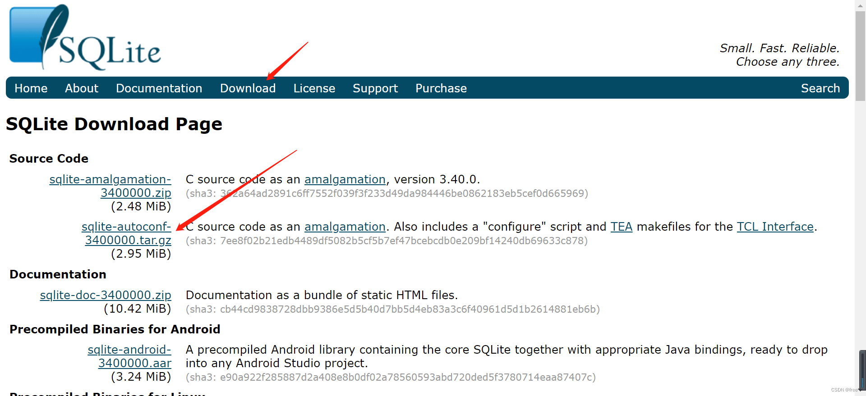This screenshot has width=866, height=396.
Task: Click the (2.95 MiB) size text
Action: 141,254
